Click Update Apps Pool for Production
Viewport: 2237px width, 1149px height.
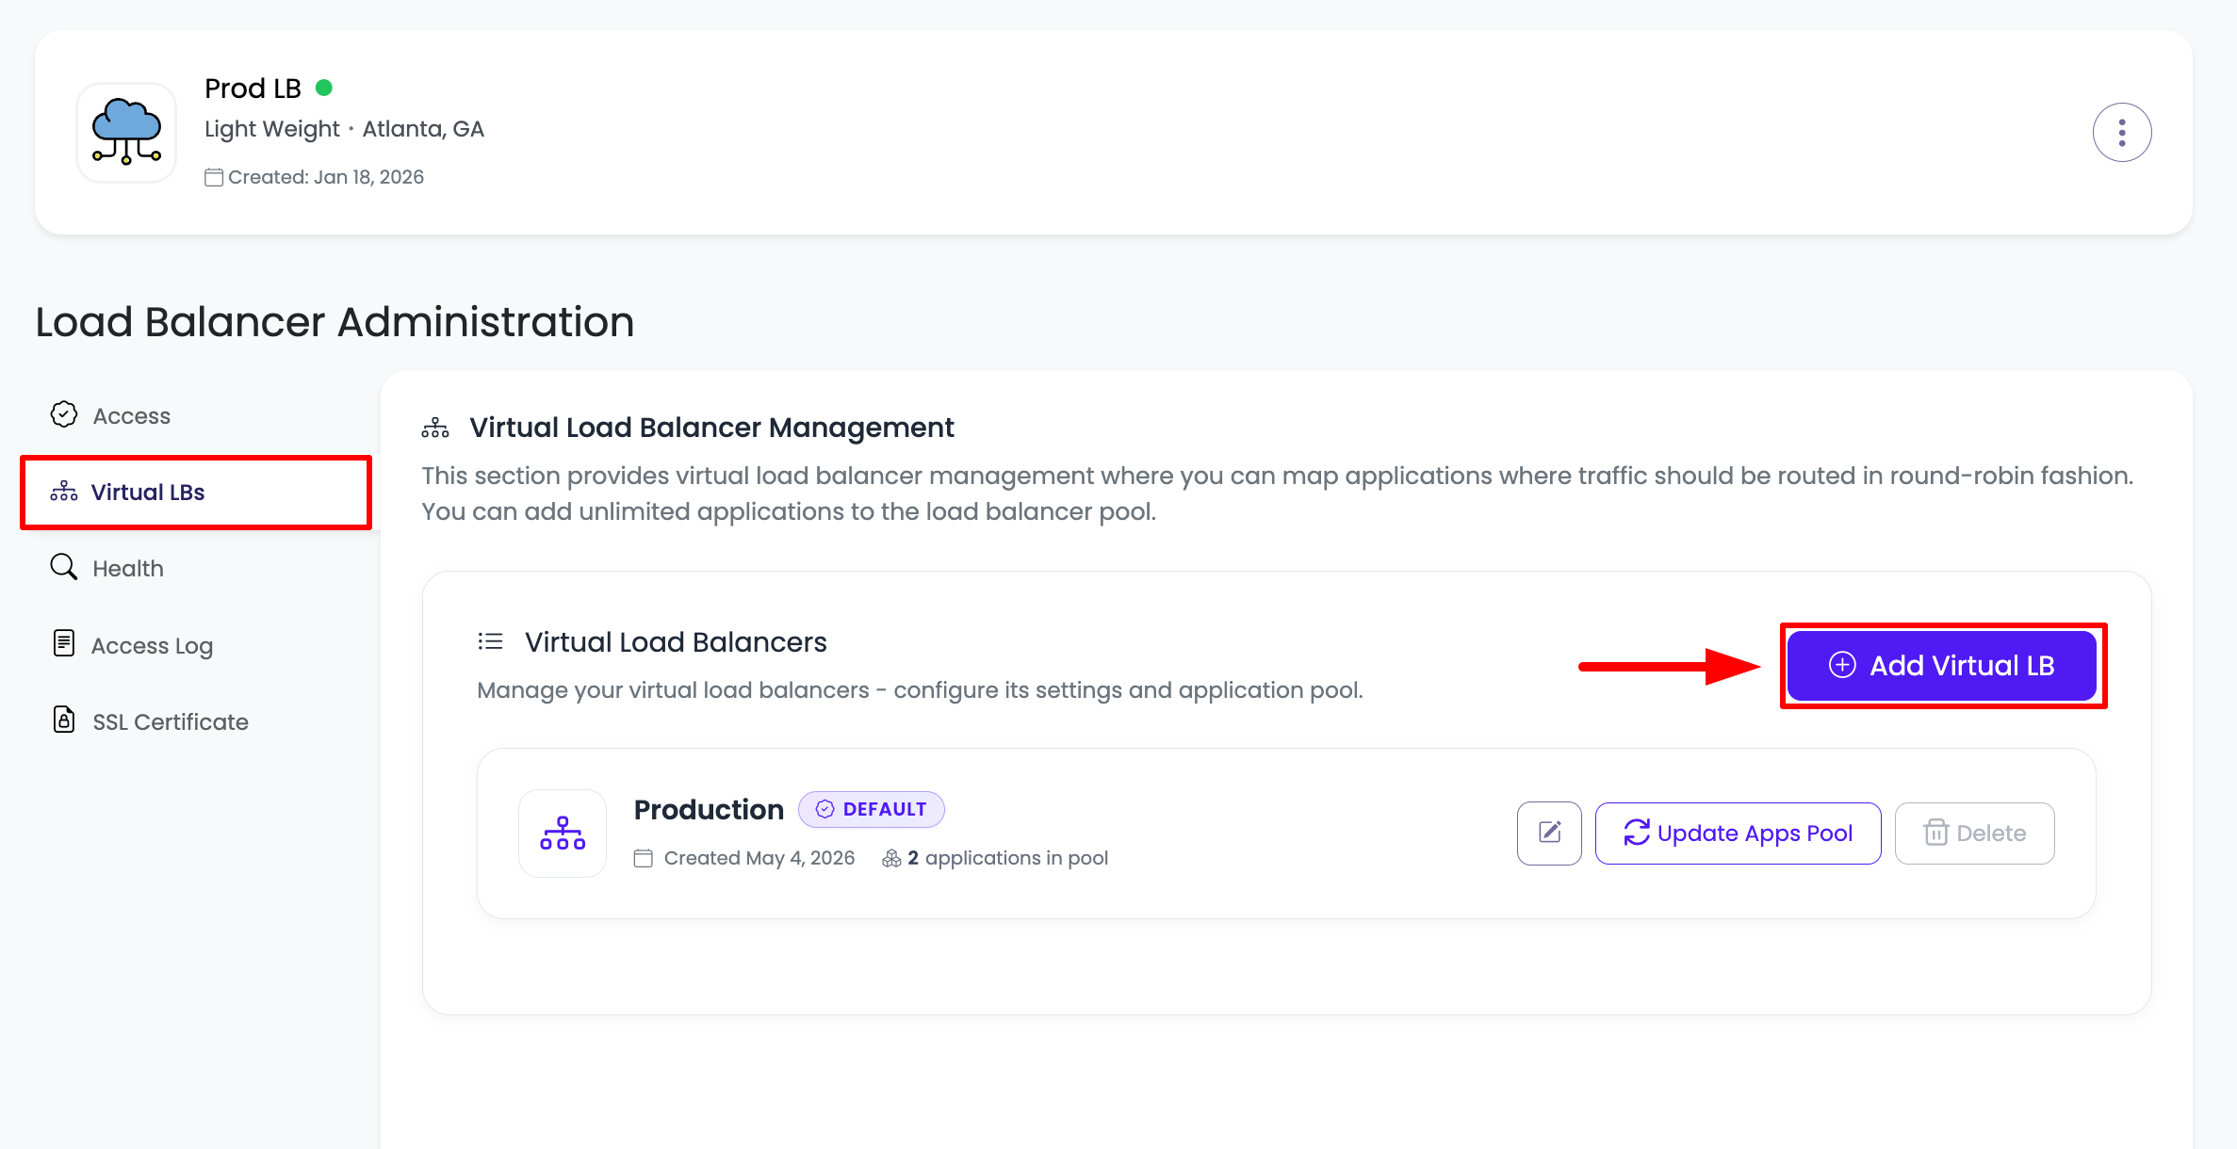(1738, 833)
